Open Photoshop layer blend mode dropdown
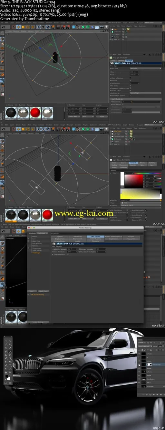Image resolution: width=165 pixels, height=430 pixels. pos(145,346)
